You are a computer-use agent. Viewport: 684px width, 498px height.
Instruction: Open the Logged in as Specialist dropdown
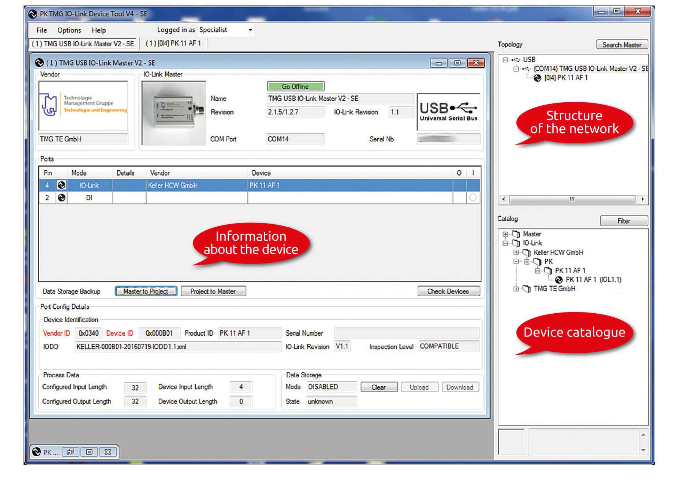250,30
